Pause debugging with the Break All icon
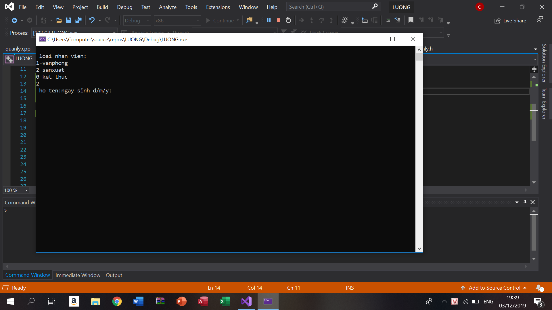This screenshot has height=310, width=552. 269,20
